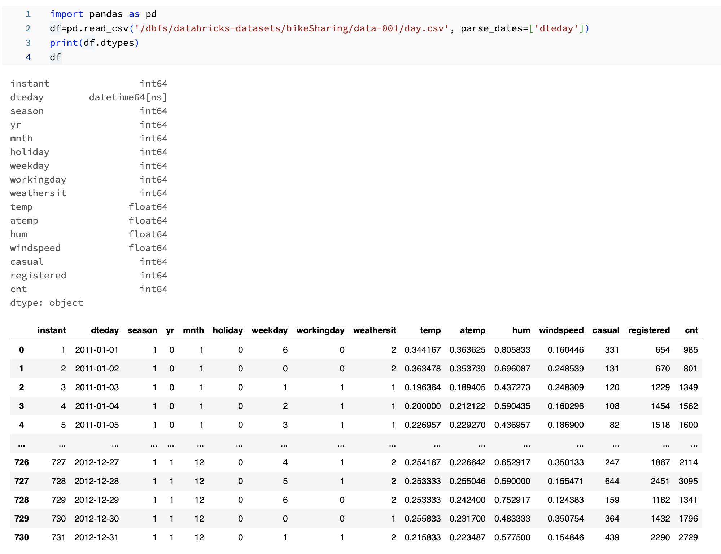Select the cnt column header
This screenshot has height=554, width=721.
coord(691,330)
